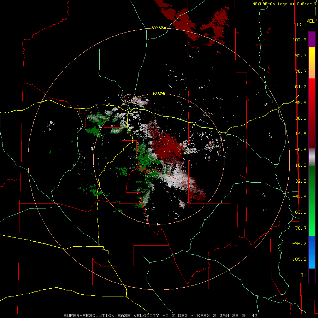Pick the blue segment of the color bar

point(312,252)
